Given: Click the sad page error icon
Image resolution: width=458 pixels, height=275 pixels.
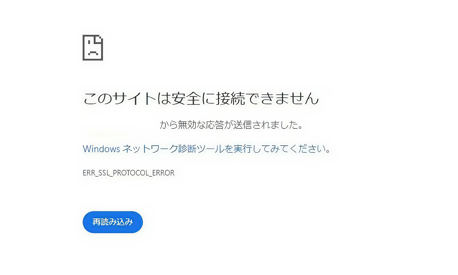Looking at the screenshot, I should [93, 48].
